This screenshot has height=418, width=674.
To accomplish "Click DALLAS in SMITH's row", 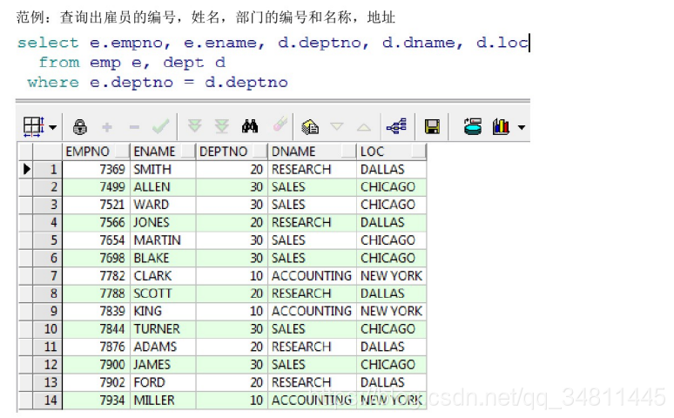I will coord(392,170).
